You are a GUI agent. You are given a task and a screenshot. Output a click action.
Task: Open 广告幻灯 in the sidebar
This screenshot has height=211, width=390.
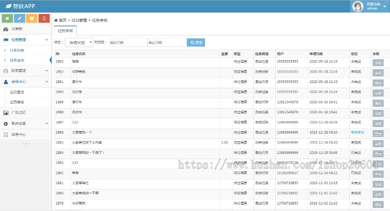(26, 113)
